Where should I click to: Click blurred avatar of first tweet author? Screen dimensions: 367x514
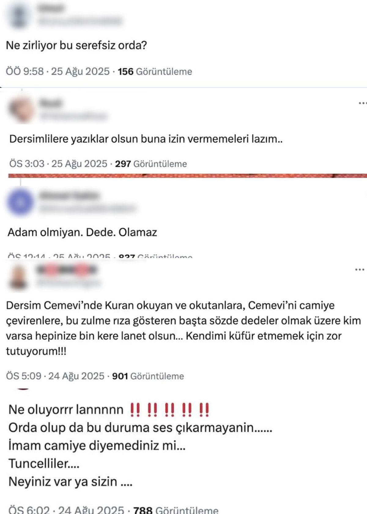click(19, 16)
